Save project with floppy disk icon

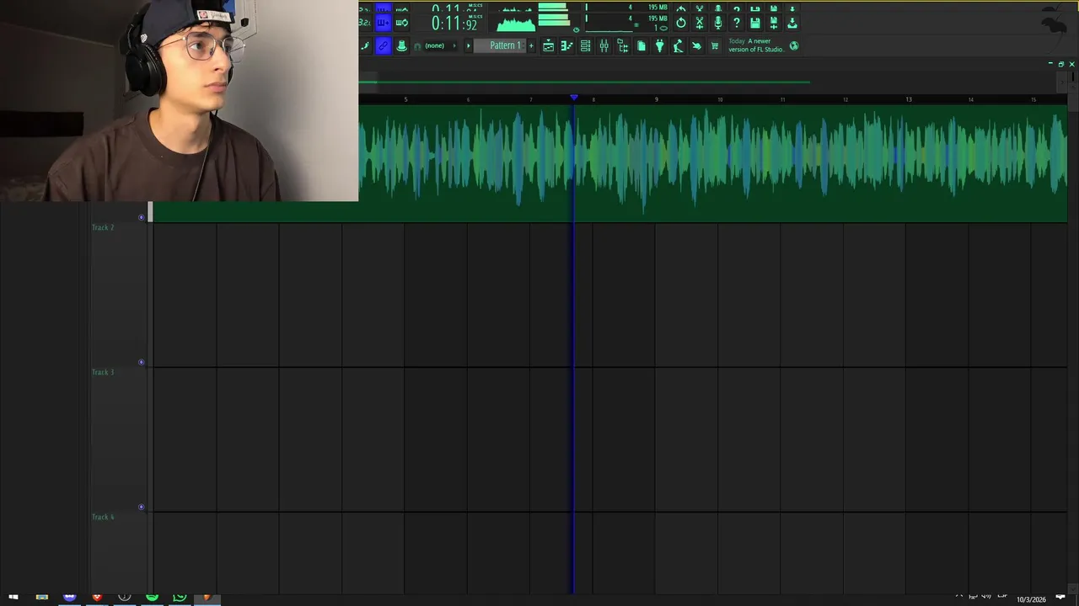tap(755, 23)
